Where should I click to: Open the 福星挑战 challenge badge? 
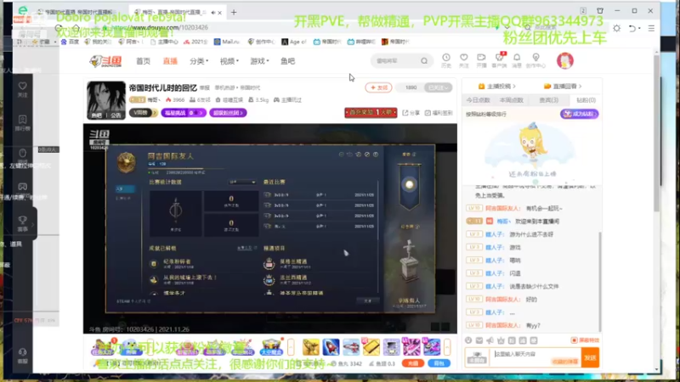pos(184,113)
